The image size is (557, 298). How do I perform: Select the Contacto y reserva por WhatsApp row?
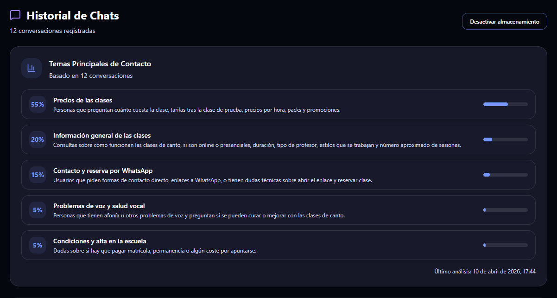(278, 175)
